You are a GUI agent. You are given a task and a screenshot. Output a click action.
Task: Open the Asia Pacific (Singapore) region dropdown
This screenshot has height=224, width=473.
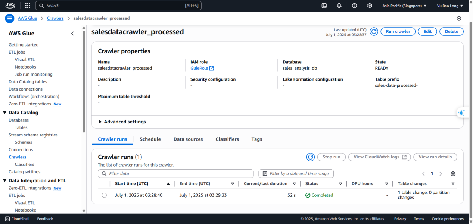404,6
